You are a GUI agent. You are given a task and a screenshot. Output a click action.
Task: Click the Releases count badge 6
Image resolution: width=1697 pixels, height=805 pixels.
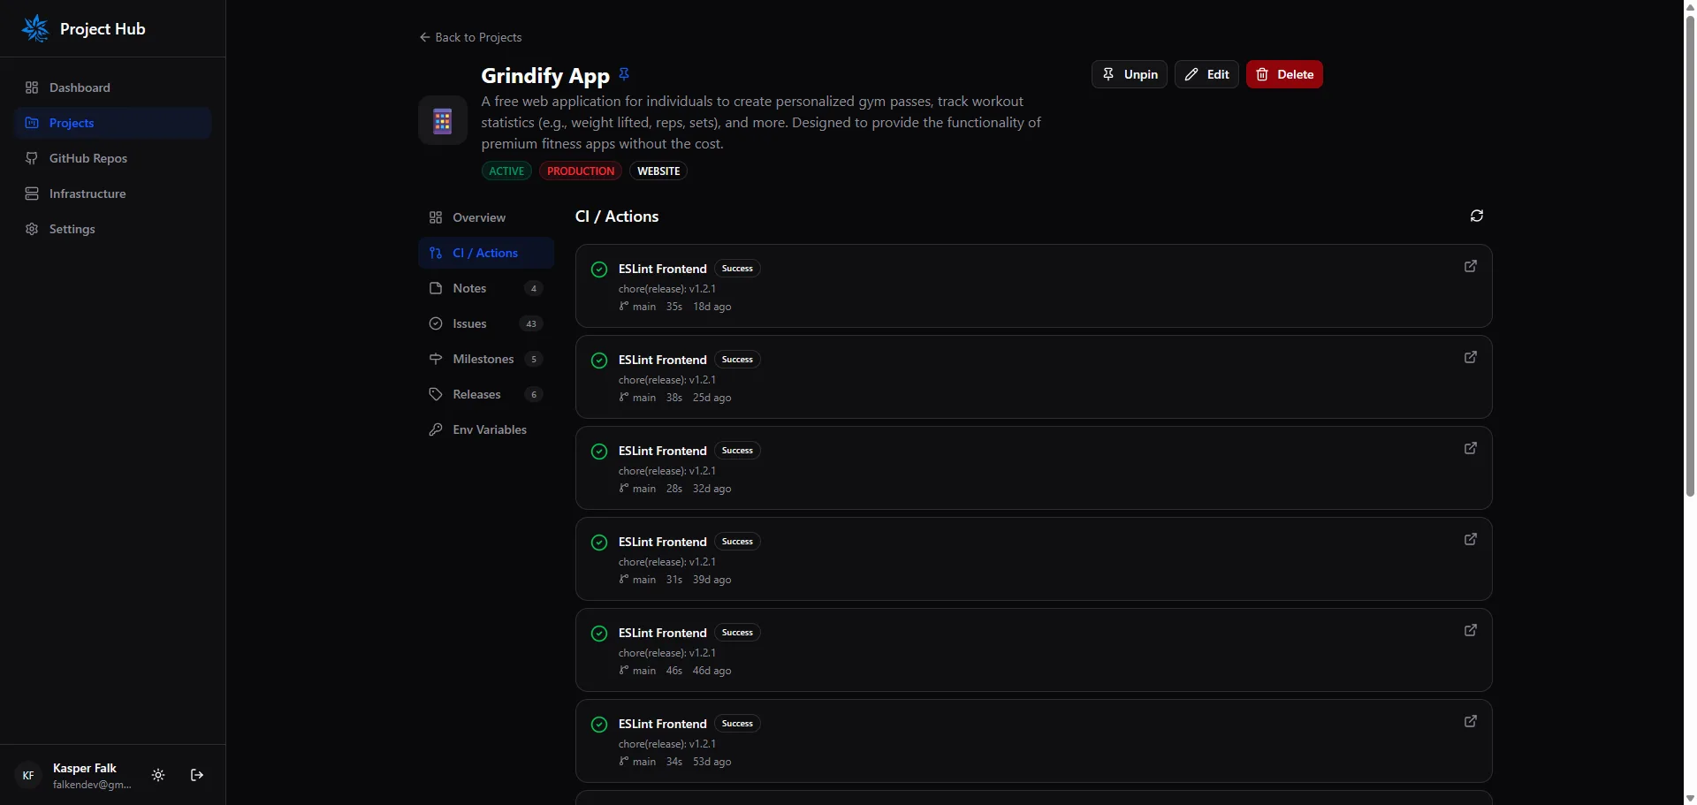(x=533, y=394)
